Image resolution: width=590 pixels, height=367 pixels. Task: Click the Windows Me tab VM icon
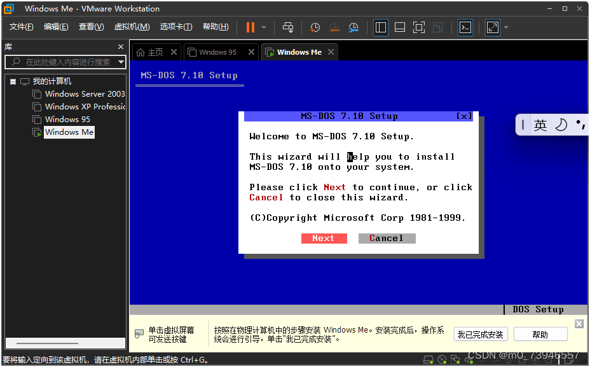[x=270, y=52]
